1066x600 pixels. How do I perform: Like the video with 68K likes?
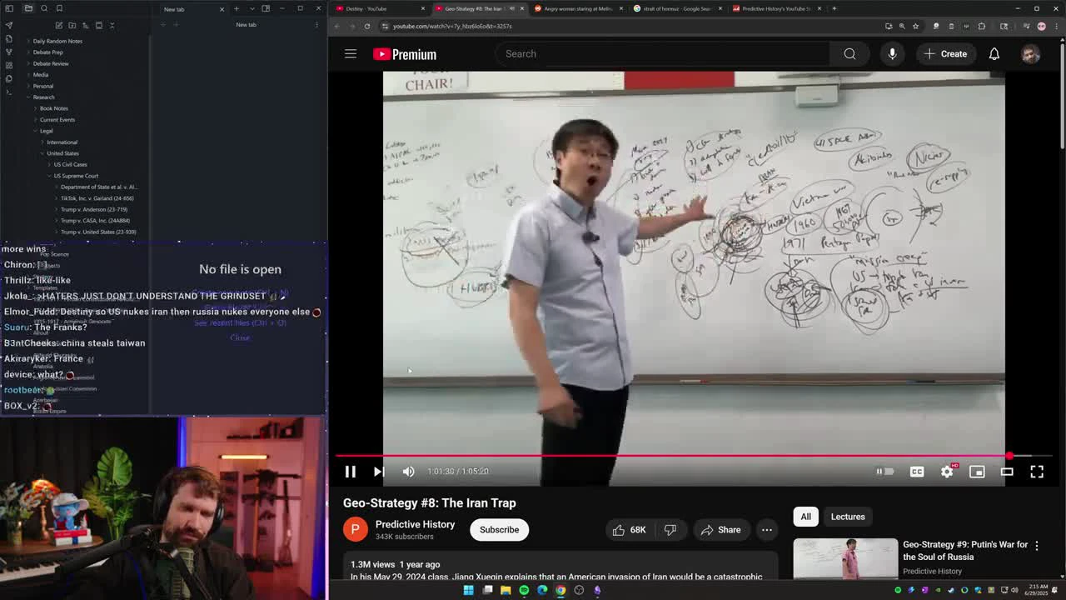[629, 530]
